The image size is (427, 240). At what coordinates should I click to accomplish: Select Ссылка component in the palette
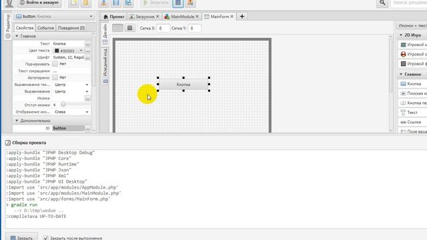[x=412, y=122]
